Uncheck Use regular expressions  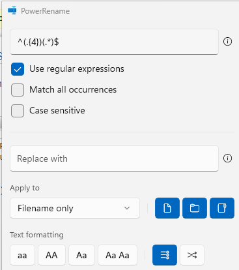click(x=18, y=69)
